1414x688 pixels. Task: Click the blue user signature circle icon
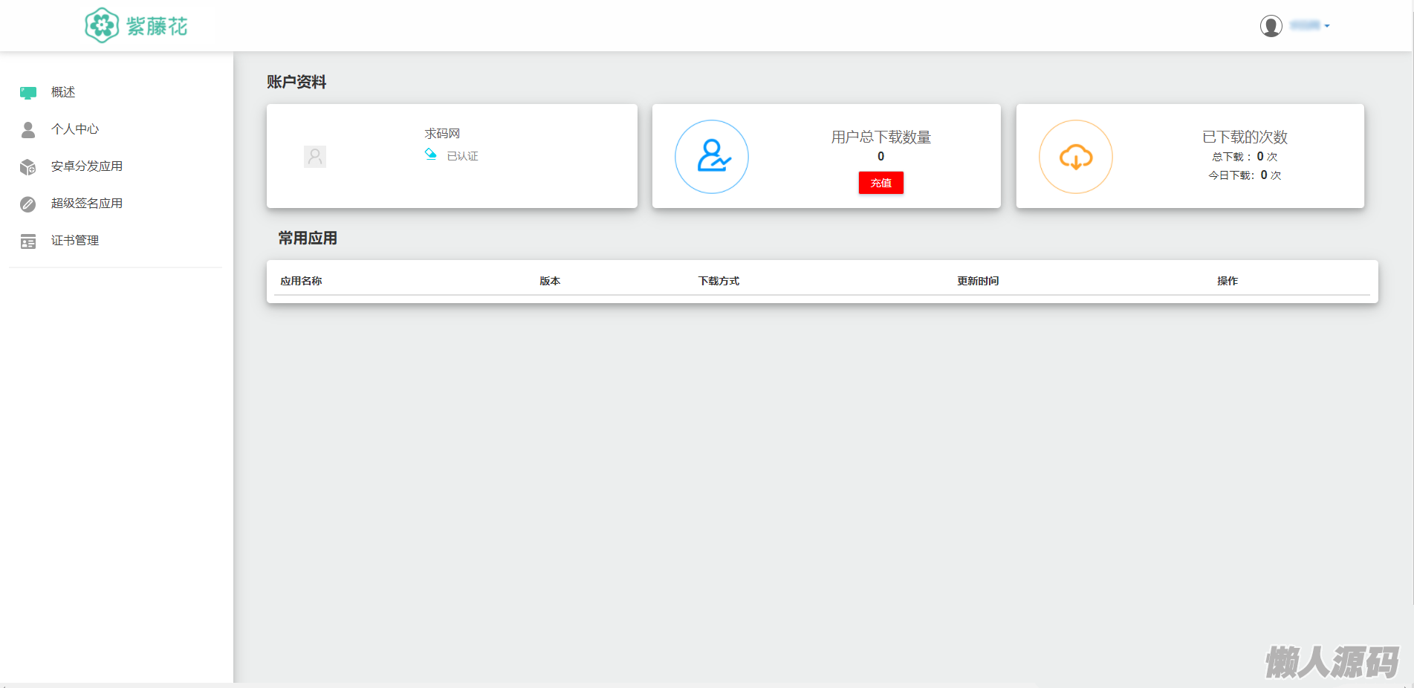(712, 157)
